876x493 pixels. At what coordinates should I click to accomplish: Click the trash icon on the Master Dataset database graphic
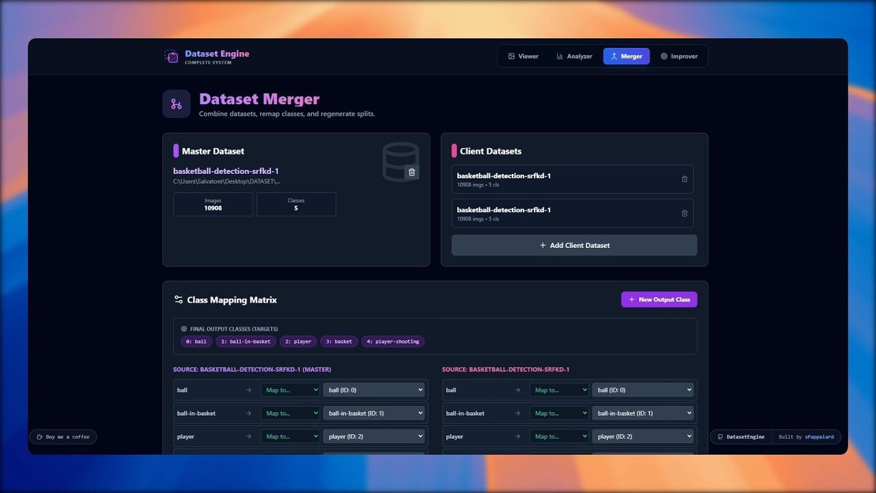(411, 172)
